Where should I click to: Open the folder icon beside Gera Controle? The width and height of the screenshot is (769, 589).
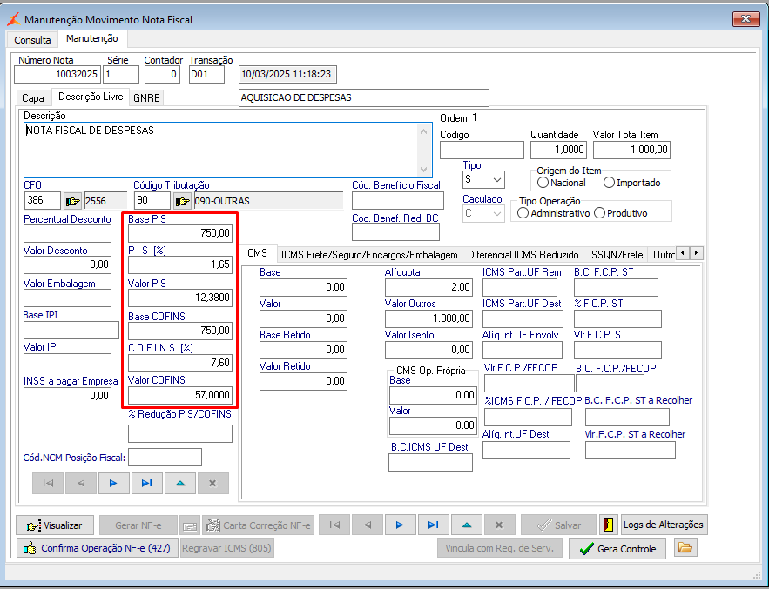[x=686, y=548]
